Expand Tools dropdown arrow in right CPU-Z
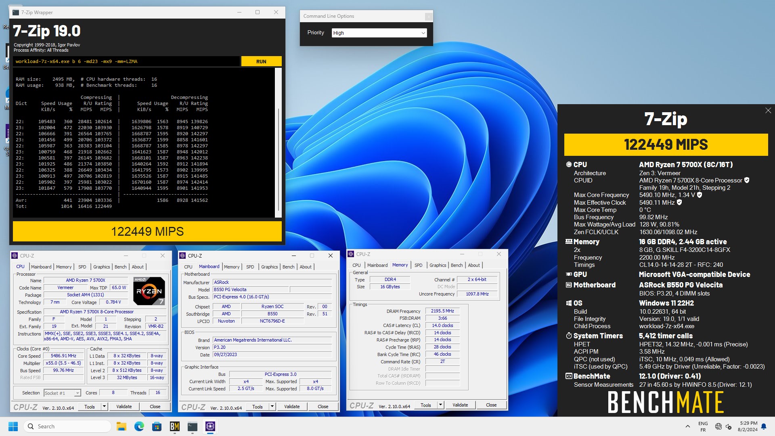The height and width of the screenshot is (436, 775). [x=440, y=405]
